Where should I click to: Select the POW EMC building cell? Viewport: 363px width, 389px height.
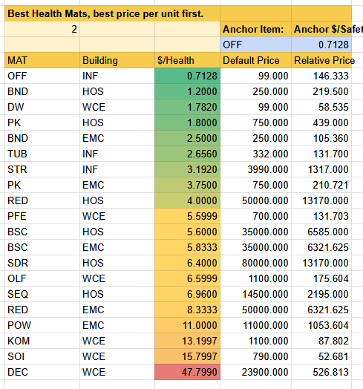coord(117,325)
